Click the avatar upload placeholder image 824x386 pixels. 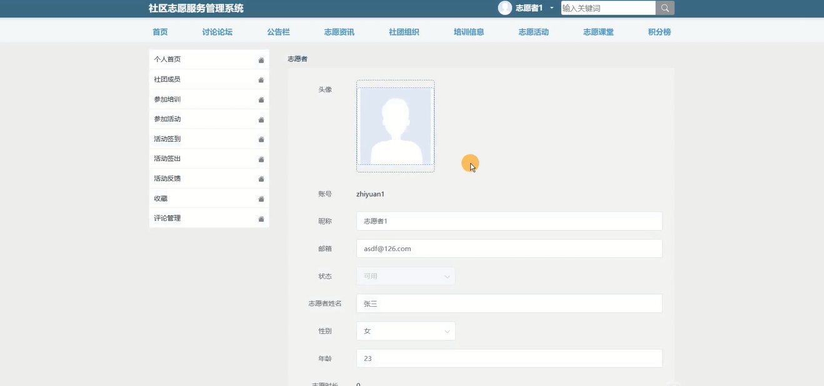coord(395,126)
